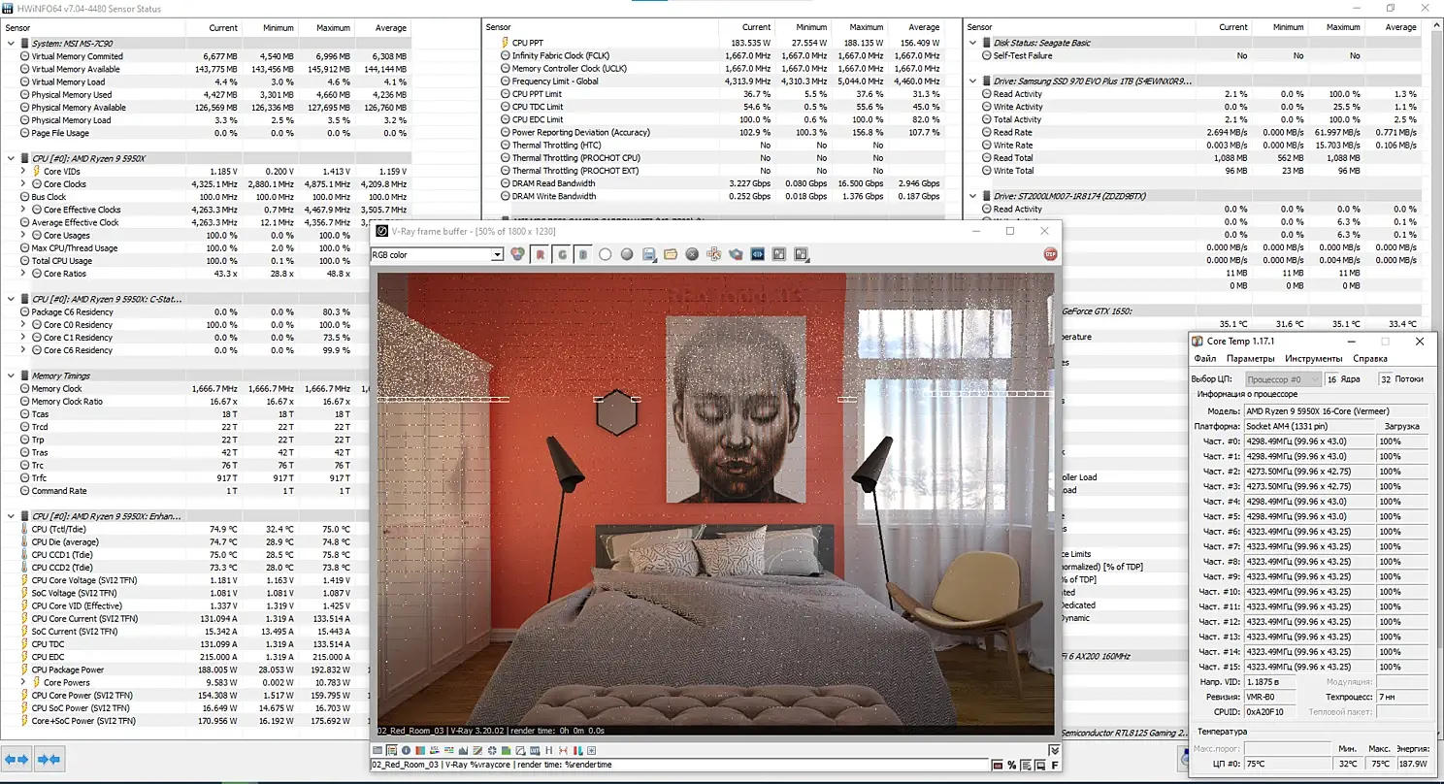
Task: Expand the Core Powers sensor group
Action: point(24,682)
